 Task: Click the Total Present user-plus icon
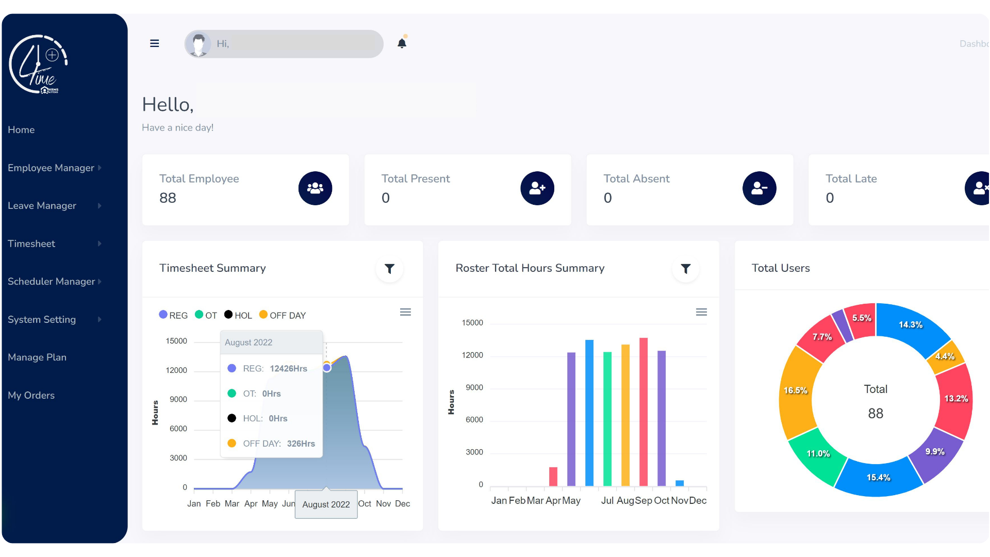[x=537, y=188]
